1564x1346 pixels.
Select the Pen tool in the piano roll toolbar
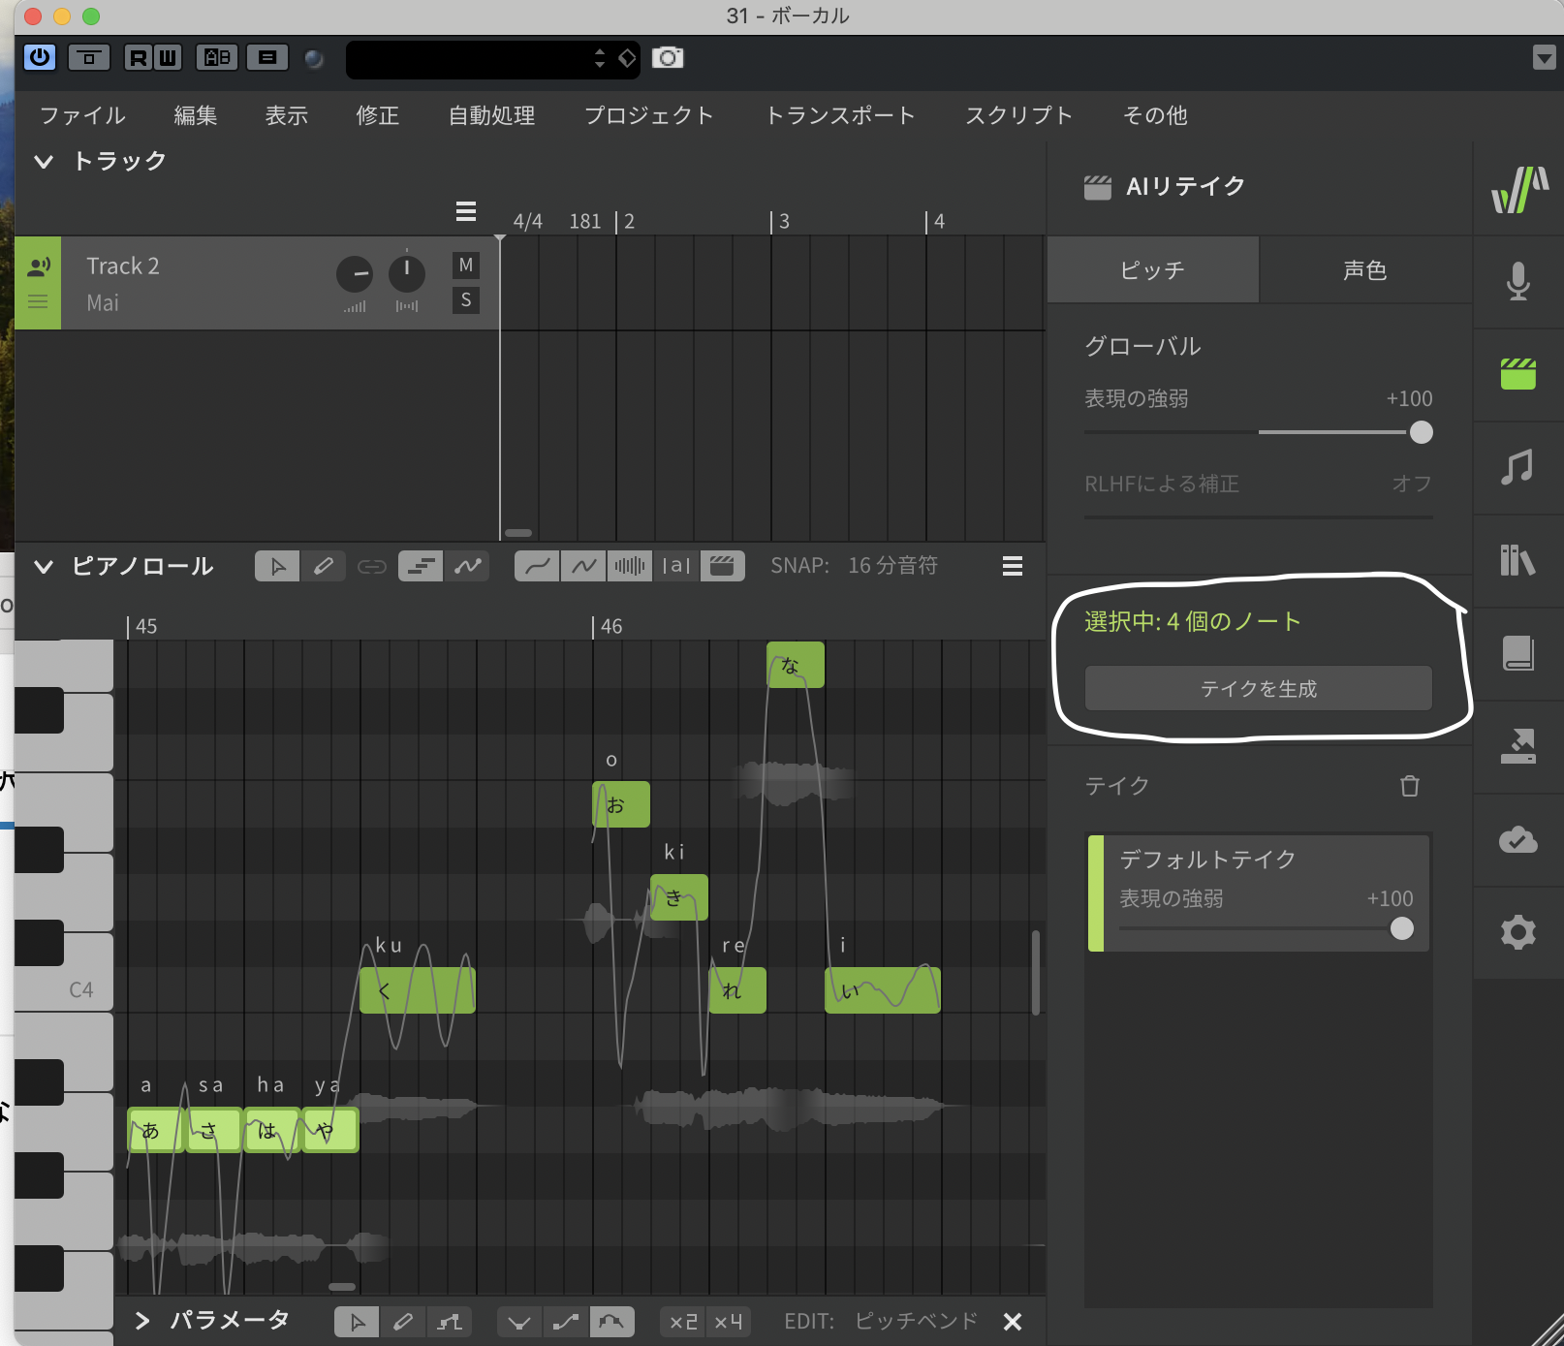(x=324, y=565)
